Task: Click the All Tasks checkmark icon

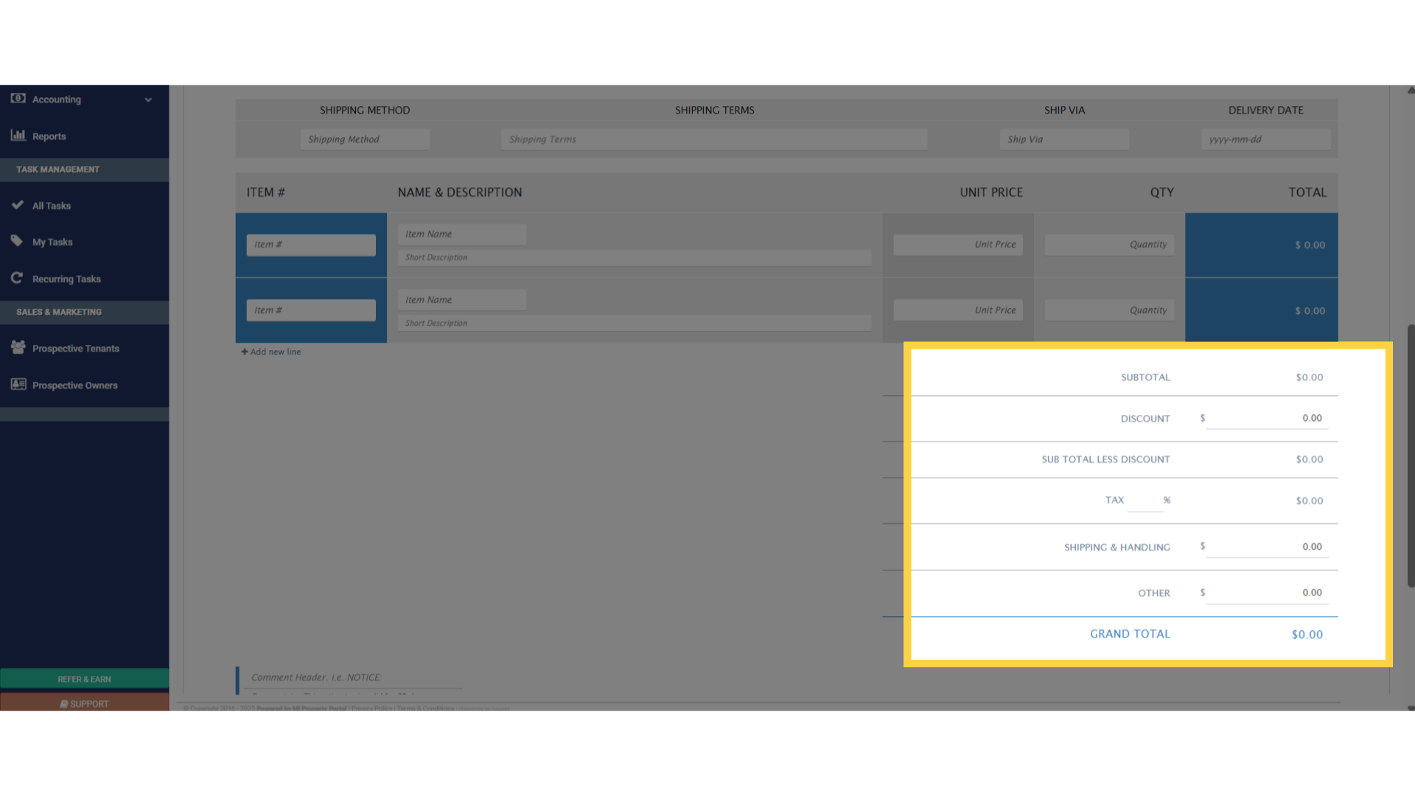Action: point(18,205)
